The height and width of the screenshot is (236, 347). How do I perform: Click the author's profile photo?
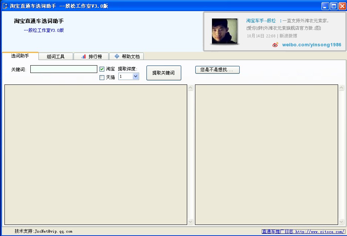click(225, 31)
